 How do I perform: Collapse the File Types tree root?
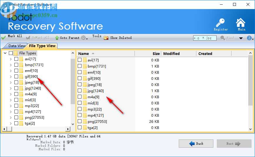pyautogui.click(x=5, y=53)
